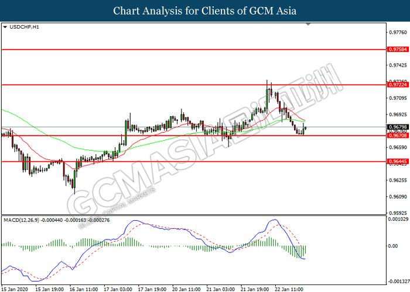Click the MACD zero level 0.00 label
Viewport: 410px width, 292px height.
393,246
